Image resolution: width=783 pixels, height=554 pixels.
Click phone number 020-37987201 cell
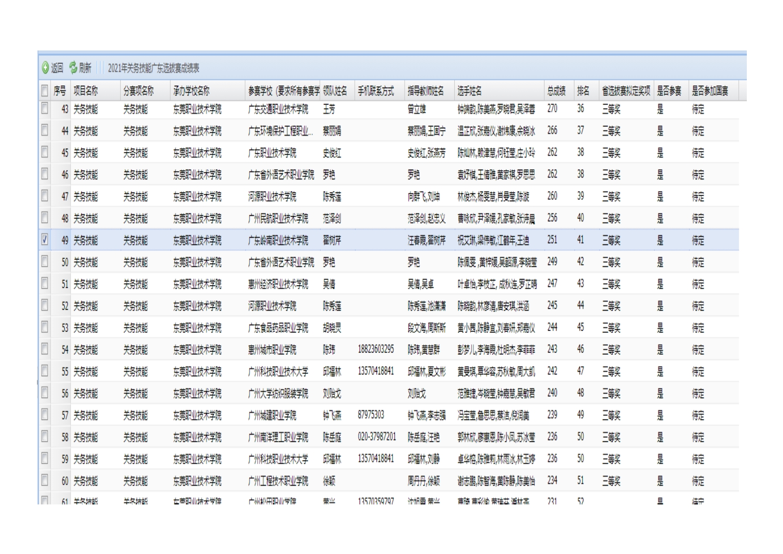pyautogui.click(x=377, y=437)
